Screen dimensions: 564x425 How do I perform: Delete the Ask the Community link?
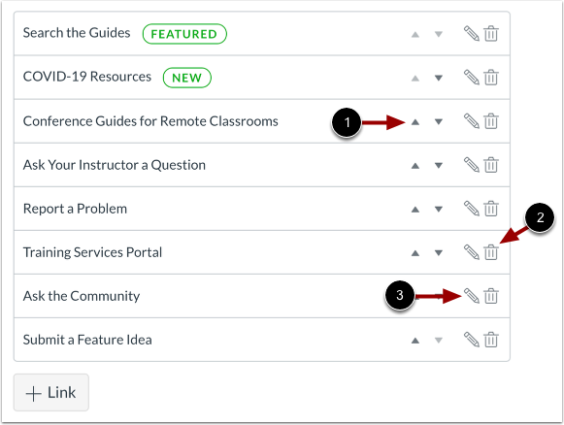pos(491,296)
